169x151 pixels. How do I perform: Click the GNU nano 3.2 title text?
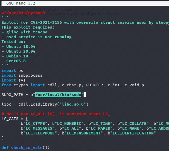pos(21,3)
